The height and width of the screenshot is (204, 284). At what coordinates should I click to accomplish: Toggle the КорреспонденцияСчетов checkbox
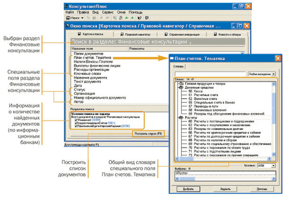[76, 123]
